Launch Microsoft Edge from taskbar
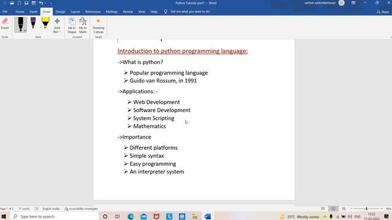 coord(130,216)
